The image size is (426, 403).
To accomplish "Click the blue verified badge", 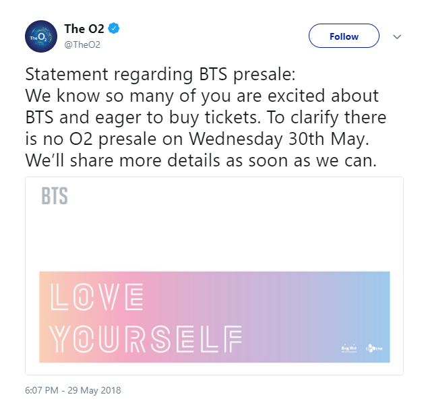I will [x=114, y=28].
